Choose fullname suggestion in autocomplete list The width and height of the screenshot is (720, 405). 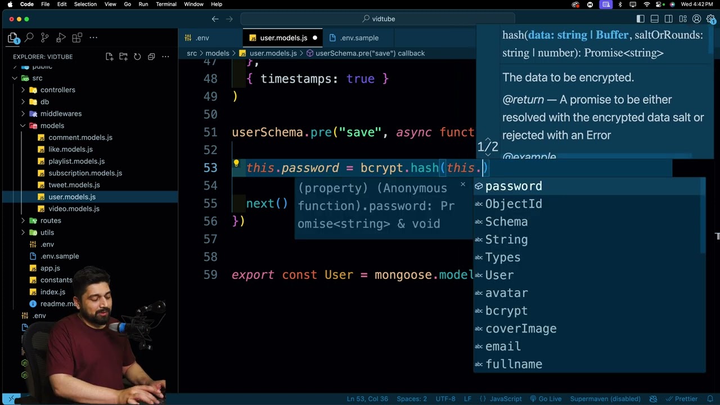[589, 364]
